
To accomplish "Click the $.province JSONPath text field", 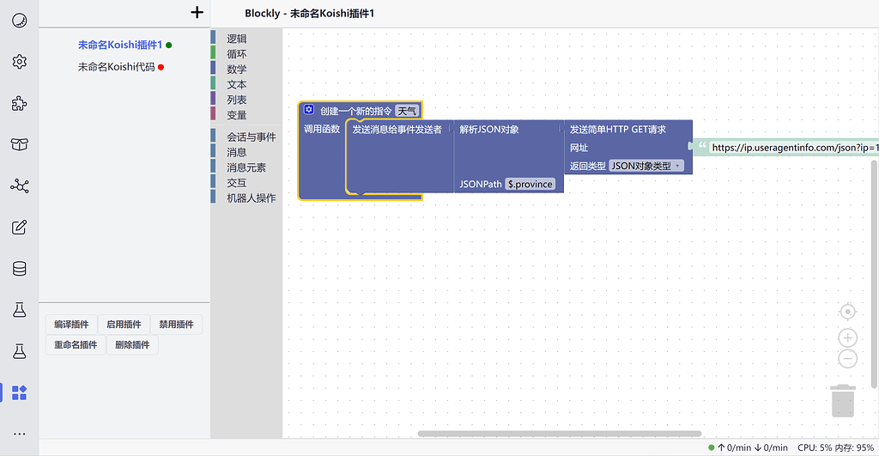I will pos(530,185).
